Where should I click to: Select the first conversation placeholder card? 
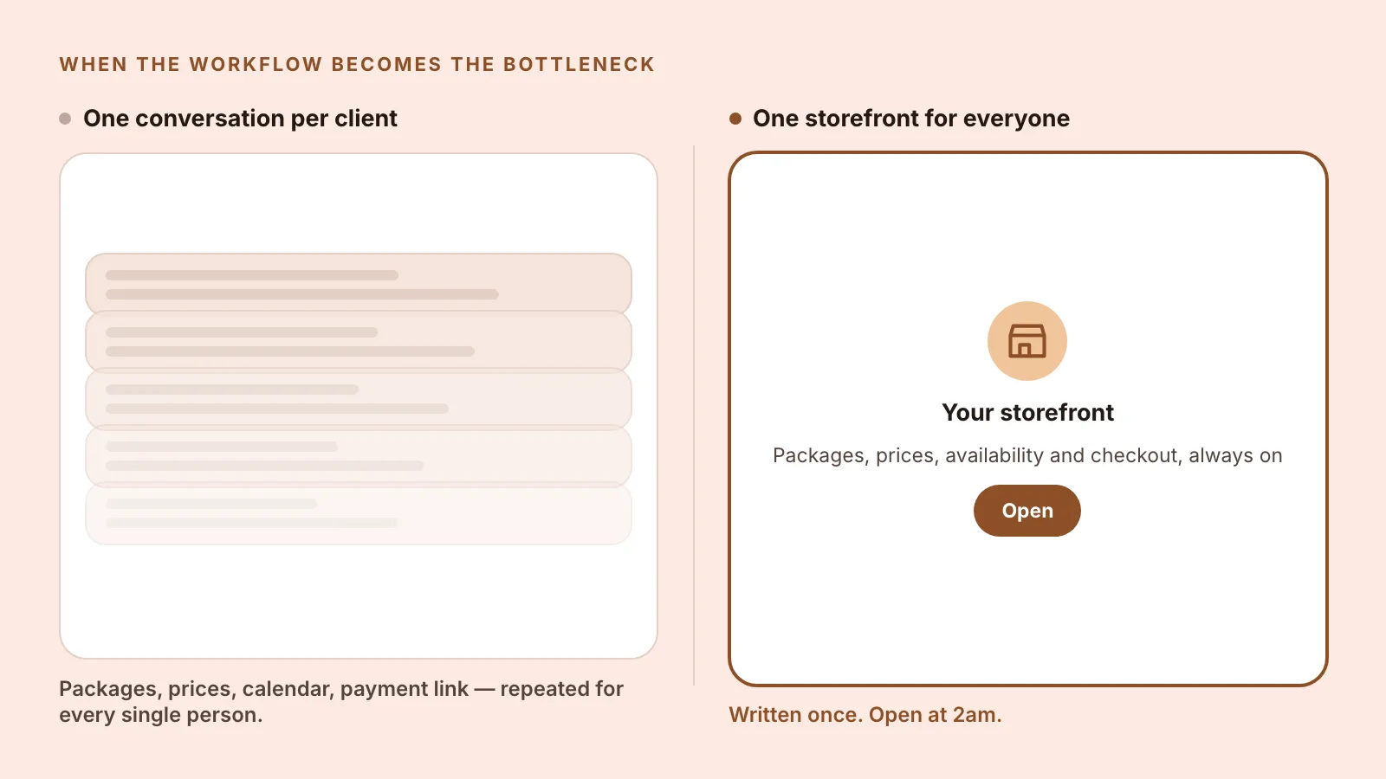pyautogui.click(x=359, y=284)
